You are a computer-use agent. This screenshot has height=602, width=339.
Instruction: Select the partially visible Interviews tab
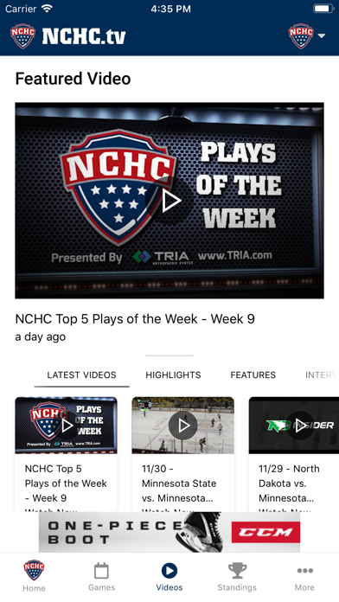(322, 375)
